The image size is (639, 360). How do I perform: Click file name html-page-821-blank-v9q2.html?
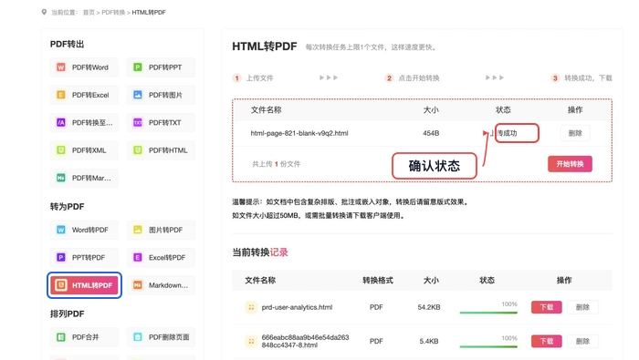pos(299,133)
